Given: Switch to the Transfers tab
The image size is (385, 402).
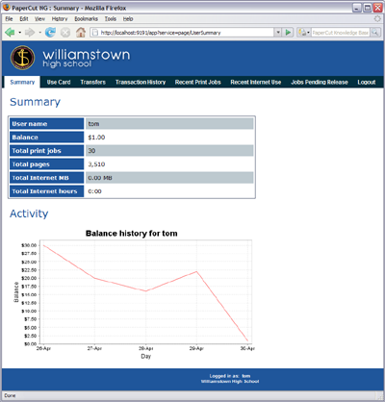Looking at the screenshot, I should coord(93,82).
